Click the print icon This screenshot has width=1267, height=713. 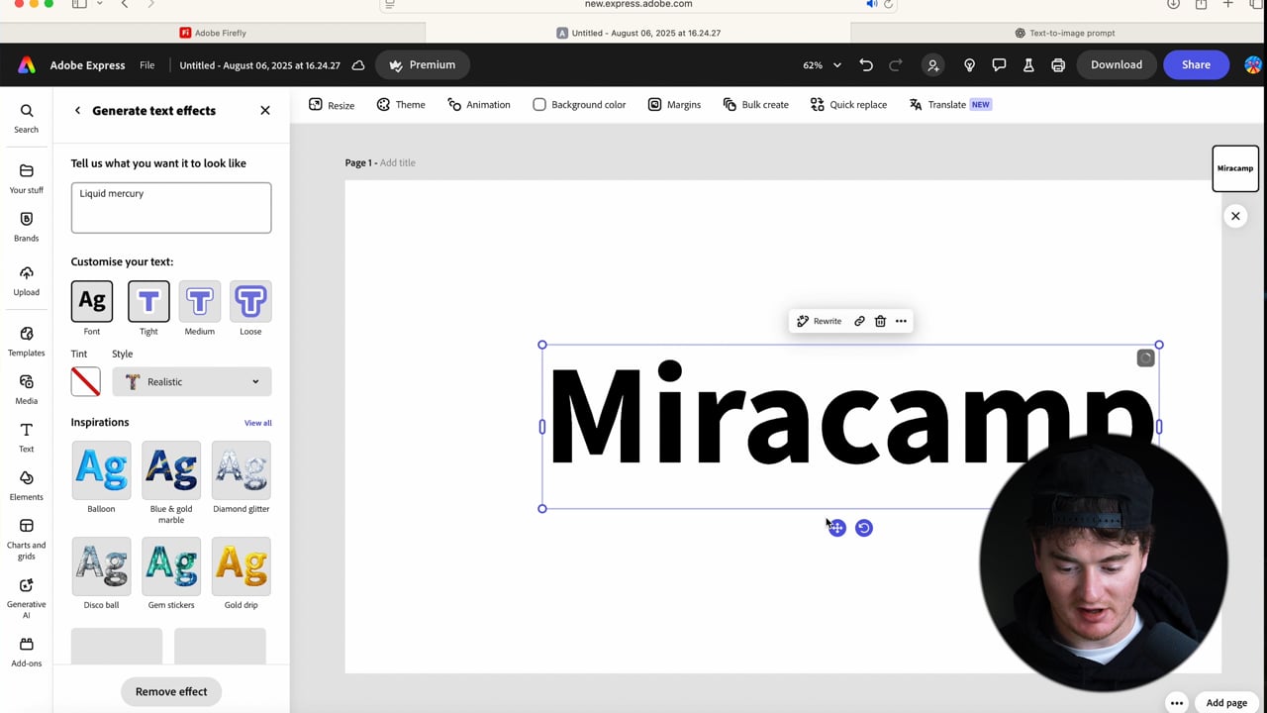pos(1058,65)
